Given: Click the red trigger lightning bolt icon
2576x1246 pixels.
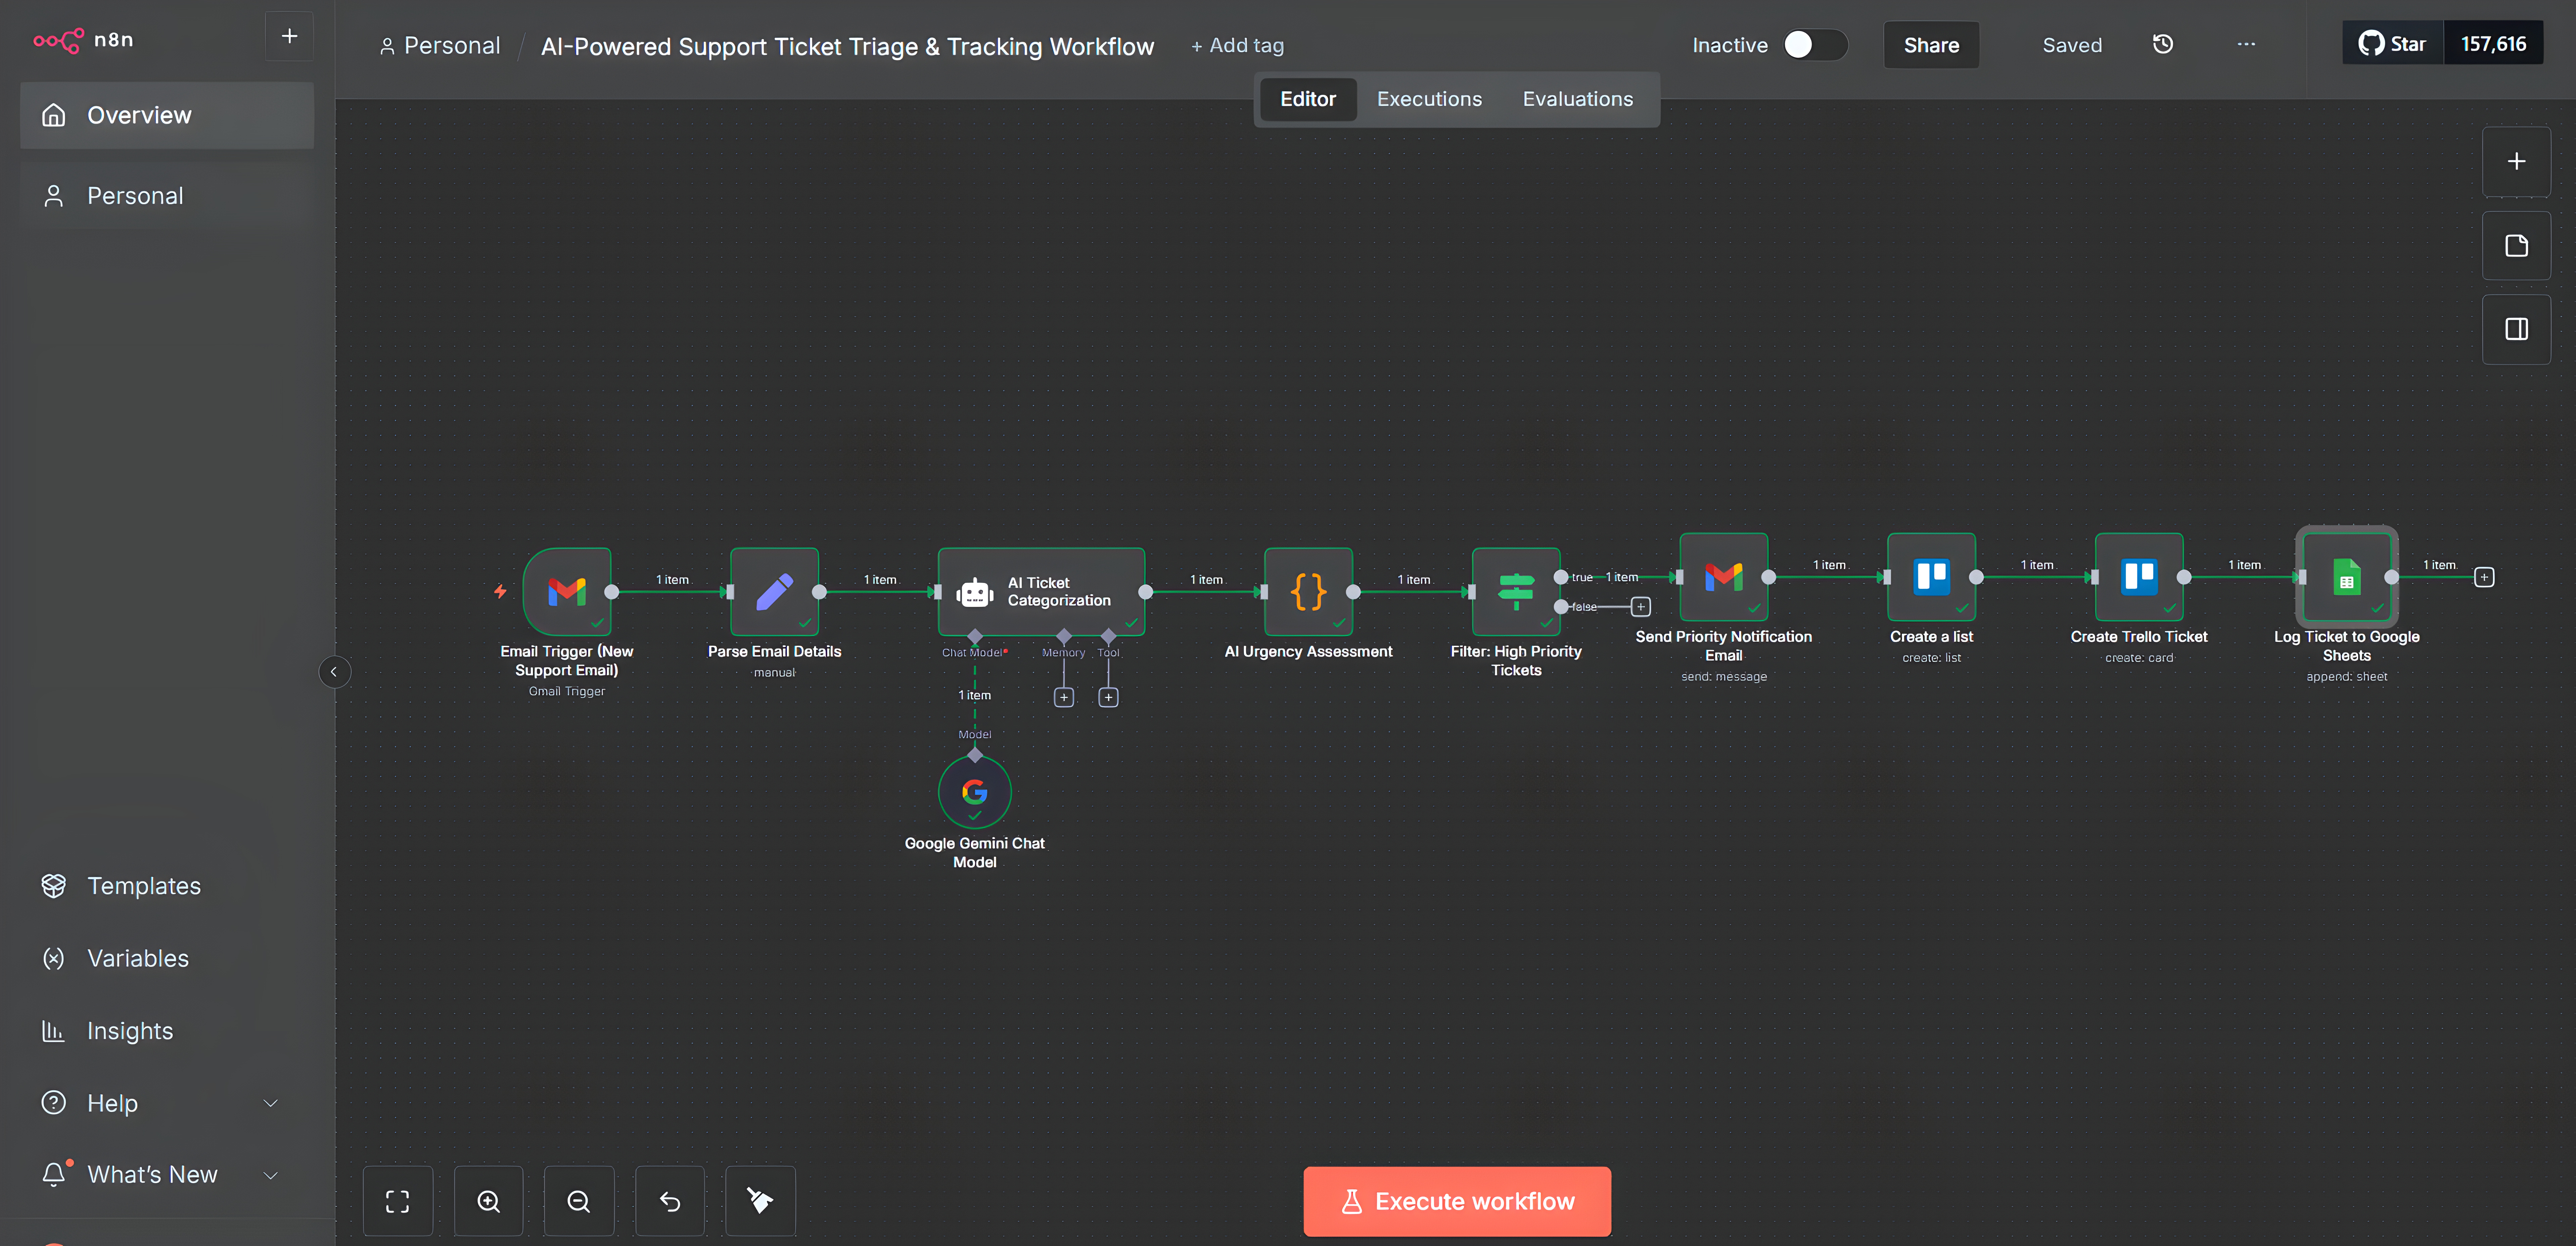Looking at the screenshot, I should 500,592.
